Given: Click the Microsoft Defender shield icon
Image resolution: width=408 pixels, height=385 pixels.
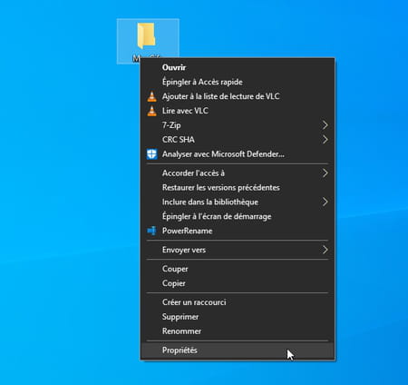Looking at the screenshot, I should [x=151, y=154].
